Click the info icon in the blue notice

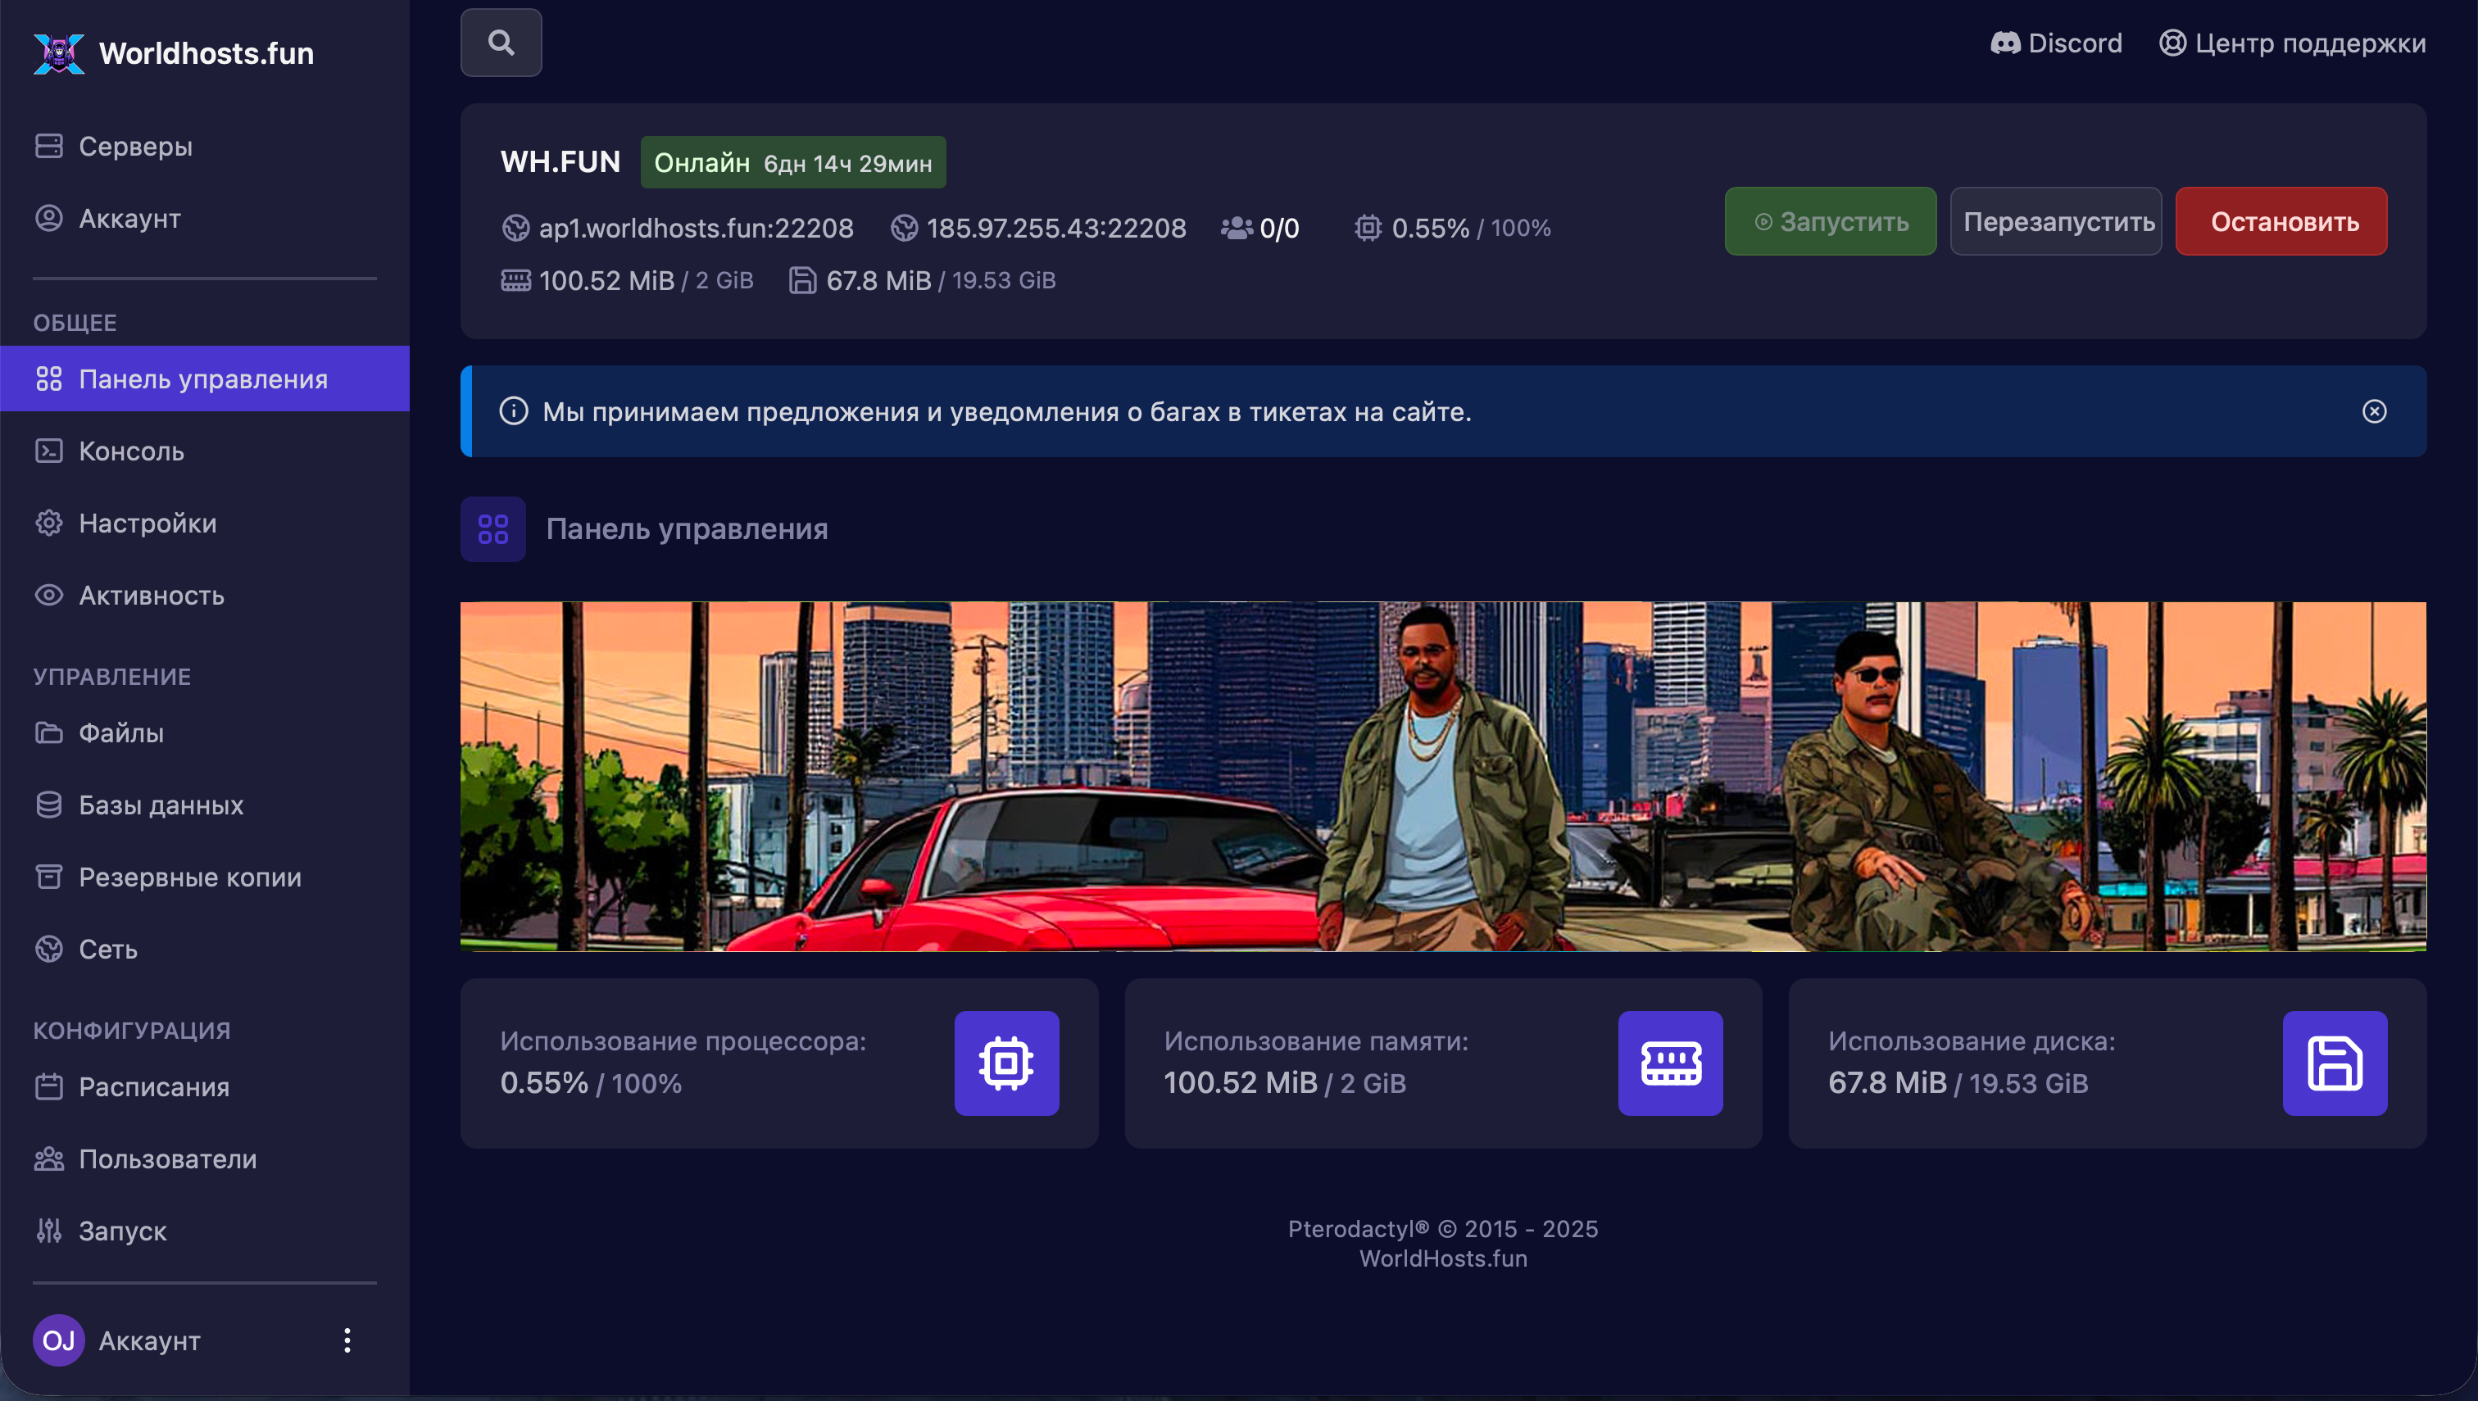pyautogui.click(x=514, y=410)
